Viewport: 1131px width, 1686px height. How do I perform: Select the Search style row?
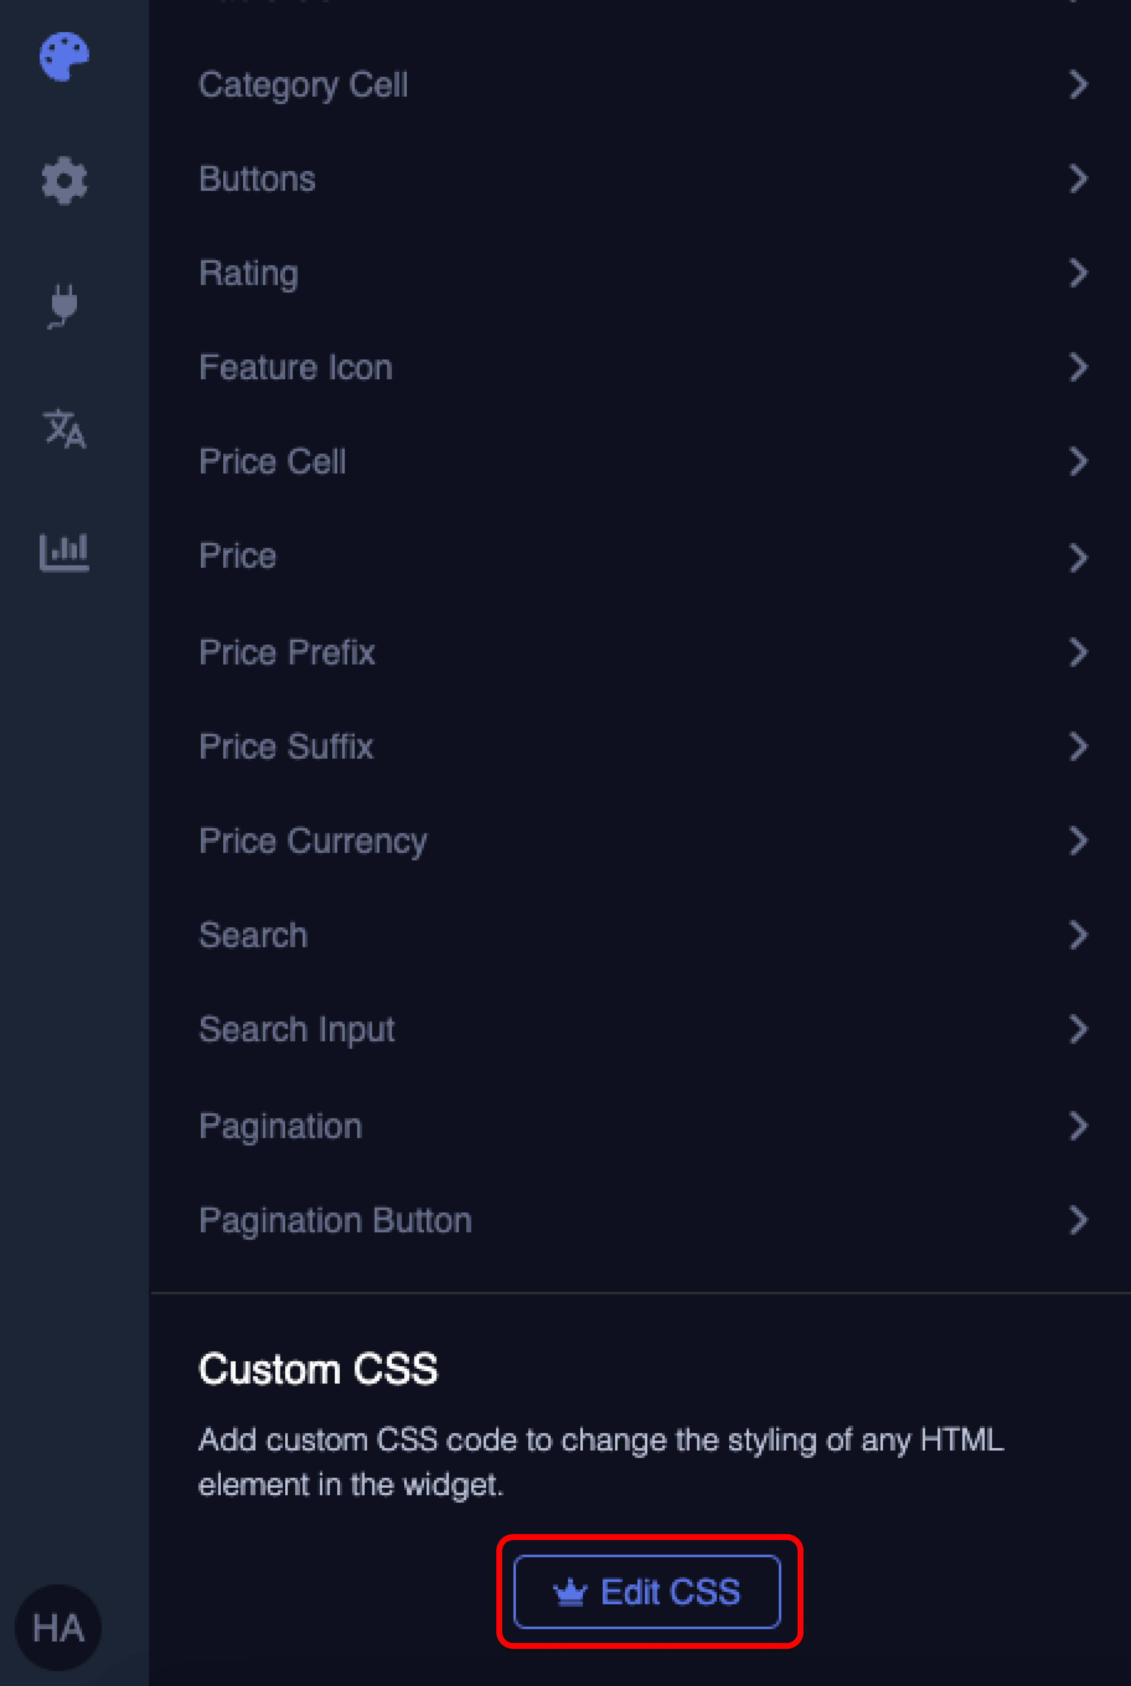[x=253, y=935]
